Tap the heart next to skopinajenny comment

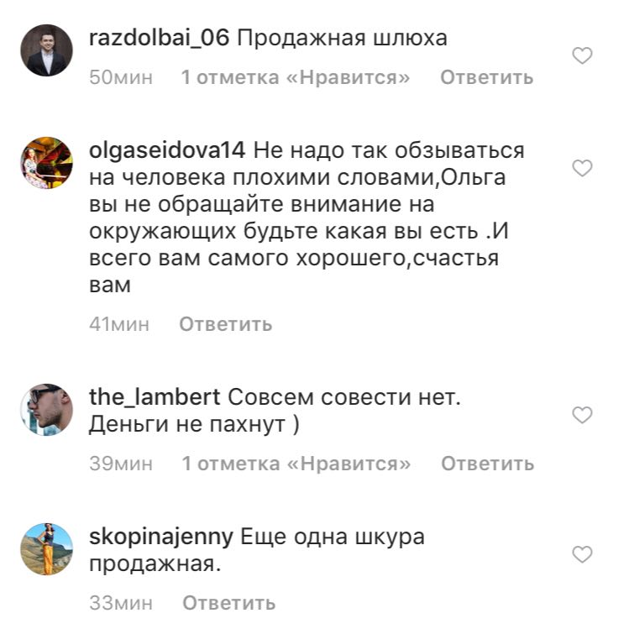click(x=582, y=554)
